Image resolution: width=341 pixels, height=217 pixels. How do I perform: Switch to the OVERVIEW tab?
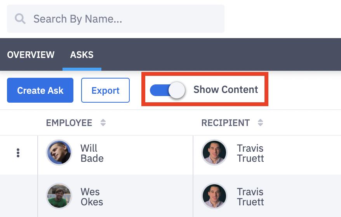tap(31, 54)
